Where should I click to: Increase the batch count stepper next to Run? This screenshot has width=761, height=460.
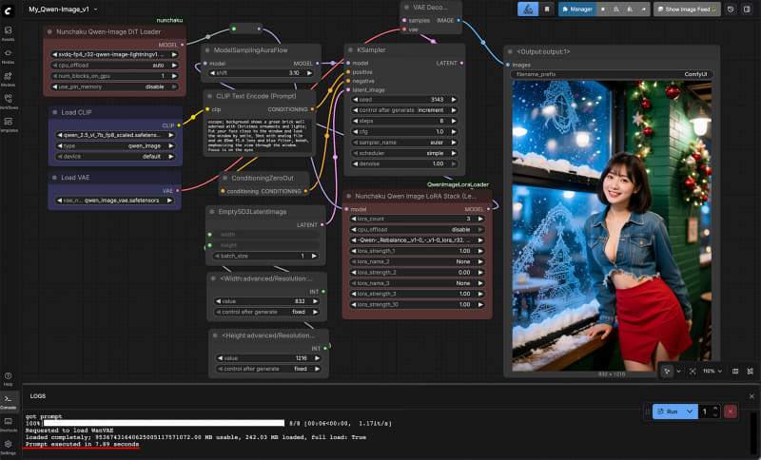(x=715, y=409)
